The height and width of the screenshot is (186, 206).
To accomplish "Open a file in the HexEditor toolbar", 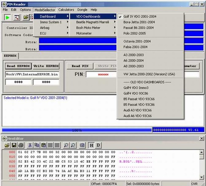I will (x=7, y=145).
